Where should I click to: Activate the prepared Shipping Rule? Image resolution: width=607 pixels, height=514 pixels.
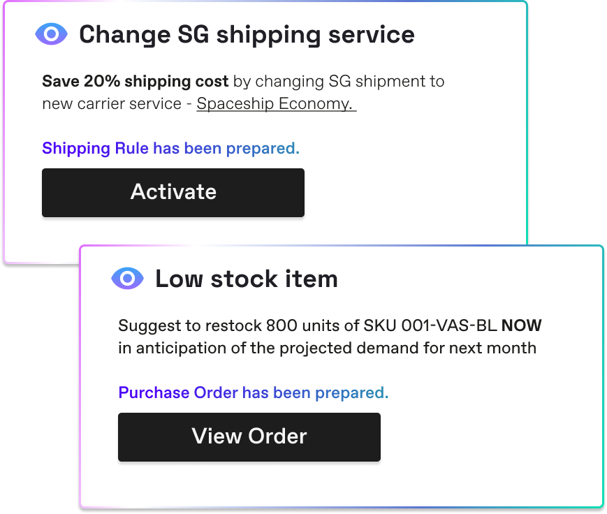(173, 192)
